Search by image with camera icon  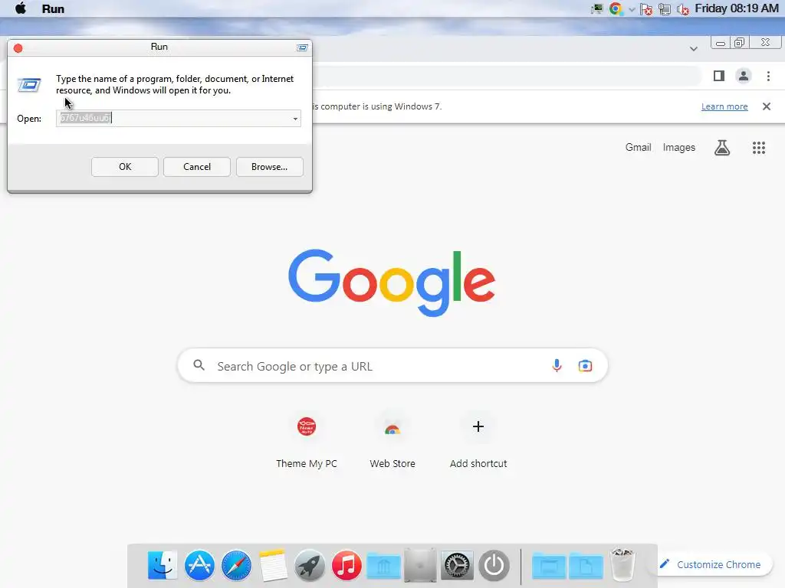tap(585, 365)
